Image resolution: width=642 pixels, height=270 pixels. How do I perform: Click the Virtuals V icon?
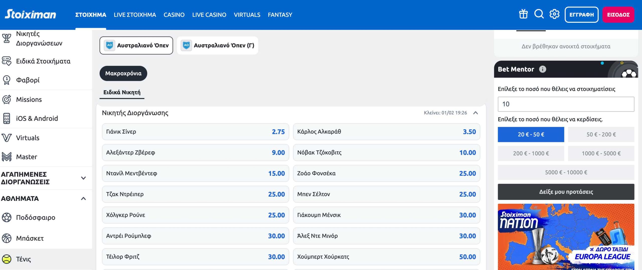pos(7,138)
